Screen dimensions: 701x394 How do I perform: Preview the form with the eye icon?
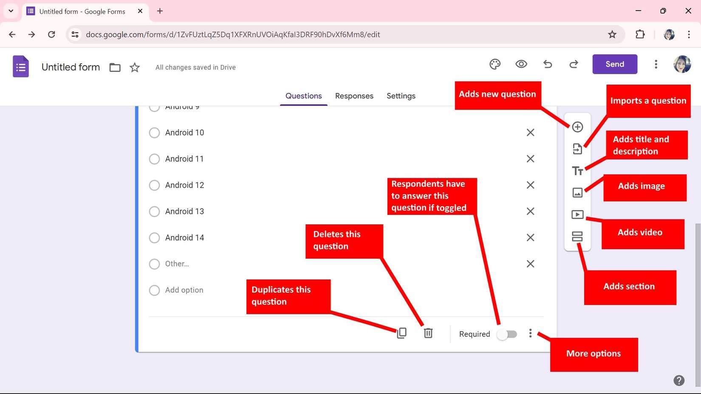[521, 64]
